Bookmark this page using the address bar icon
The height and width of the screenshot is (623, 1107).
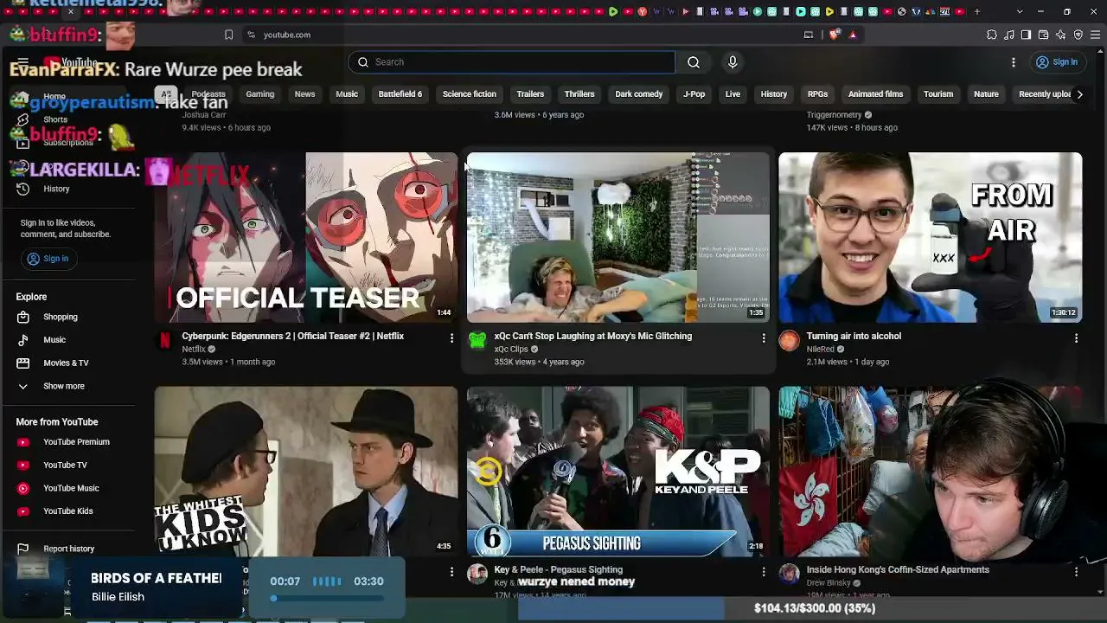click(x=228, y=35)
